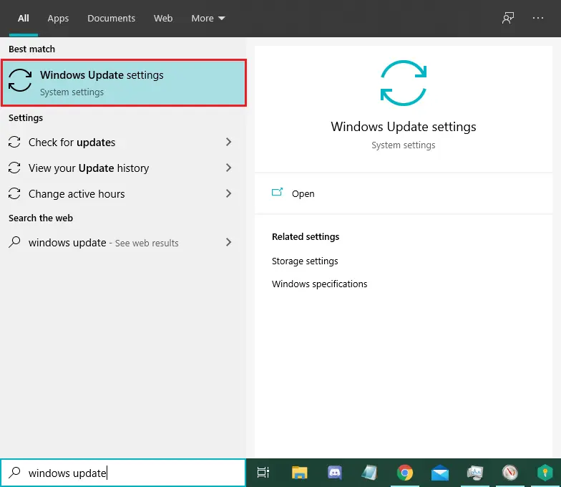Select the windows update See web results row
This screenshot has width=561, height=487.
[123, 242]
